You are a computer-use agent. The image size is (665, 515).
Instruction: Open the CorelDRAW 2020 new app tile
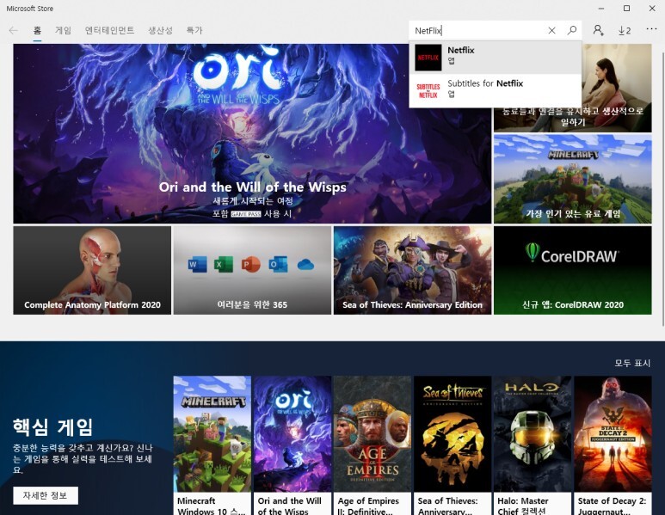[x=573, y=270]
